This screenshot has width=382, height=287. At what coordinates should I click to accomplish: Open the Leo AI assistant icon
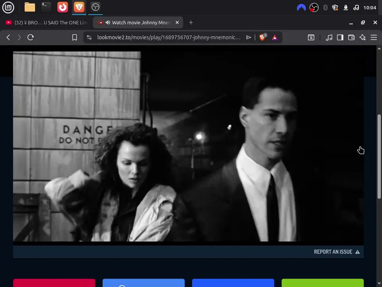click(x=363, y=37)
